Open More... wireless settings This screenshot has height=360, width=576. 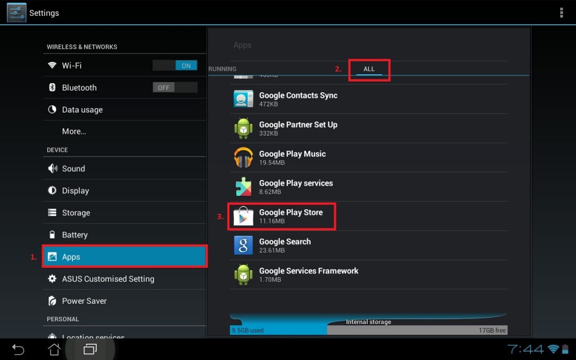click(124, 132)
